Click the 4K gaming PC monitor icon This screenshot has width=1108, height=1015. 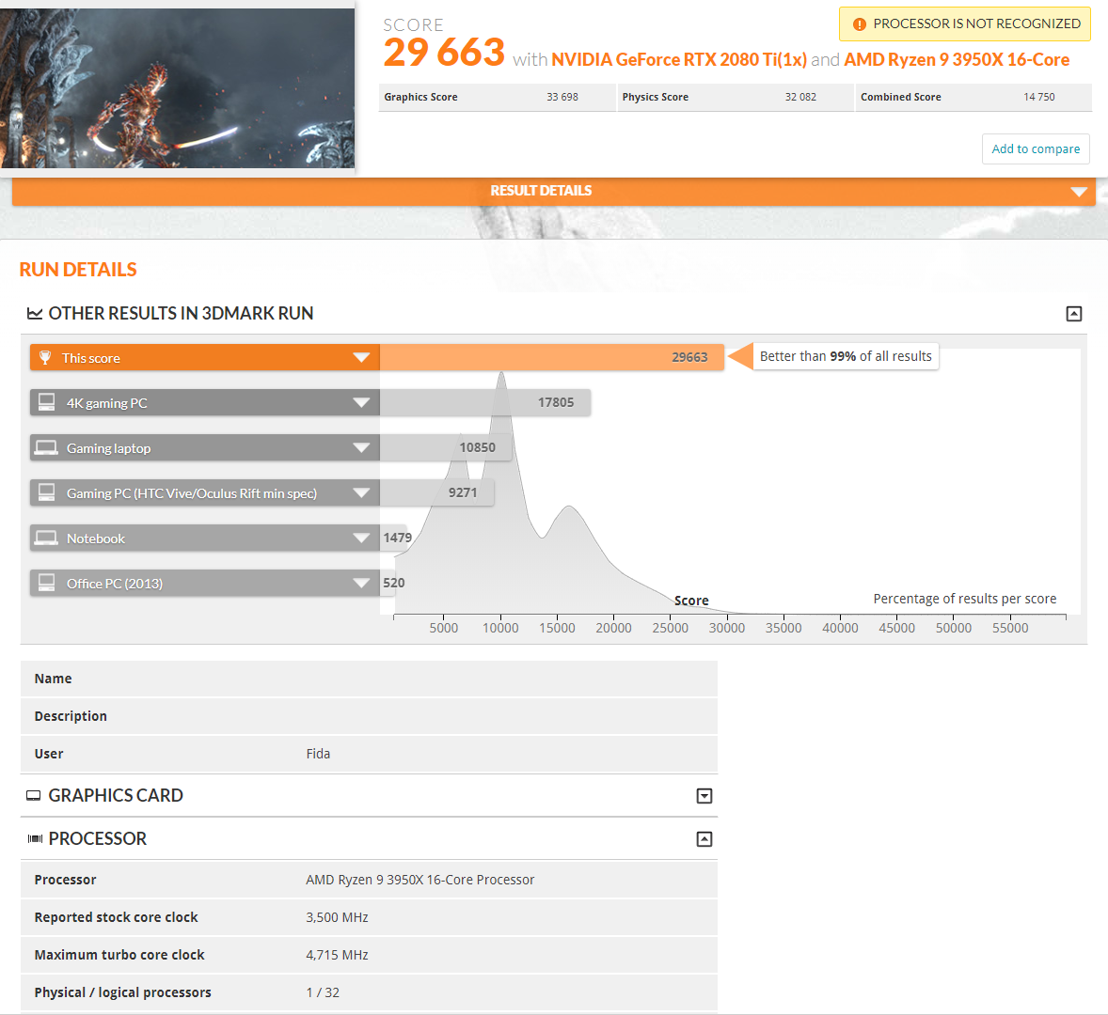pyautogui.click(x=46, y=402)
